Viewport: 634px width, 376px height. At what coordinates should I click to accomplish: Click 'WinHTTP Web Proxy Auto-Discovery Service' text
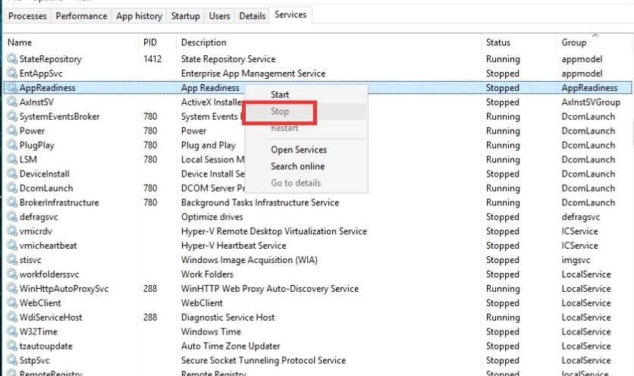(270, 289)
